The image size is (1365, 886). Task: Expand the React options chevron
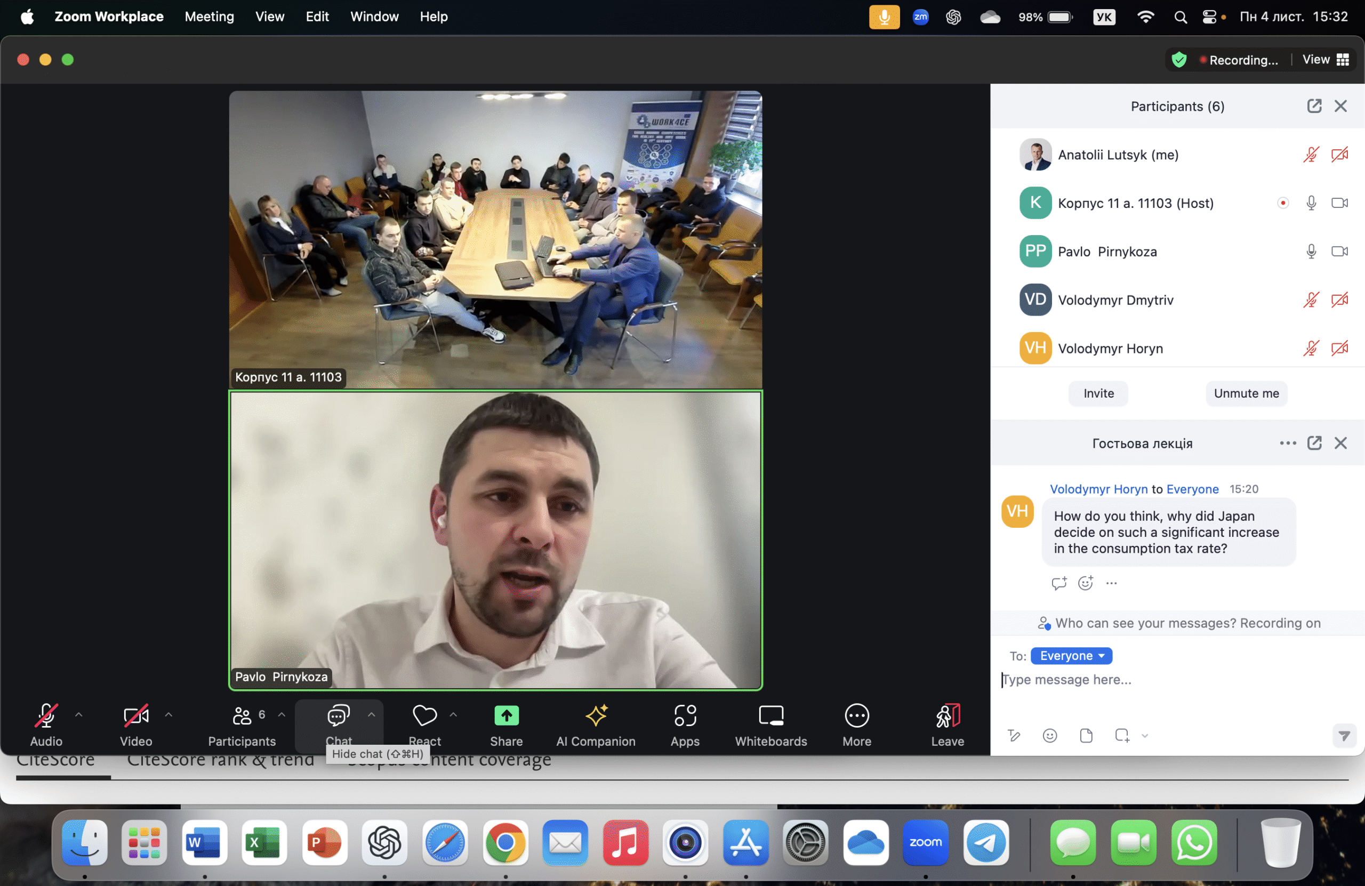tap(453, 714)
